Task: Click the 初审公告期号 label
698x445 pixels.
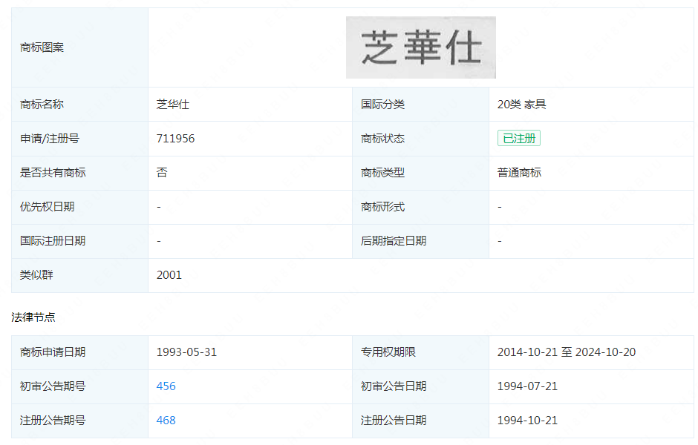Action: (x=53, y=386)
